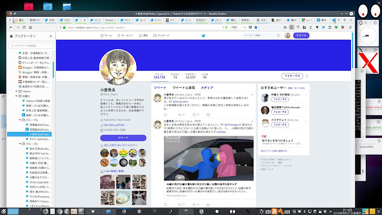Show the list of all tabs

tap(351, 20)
